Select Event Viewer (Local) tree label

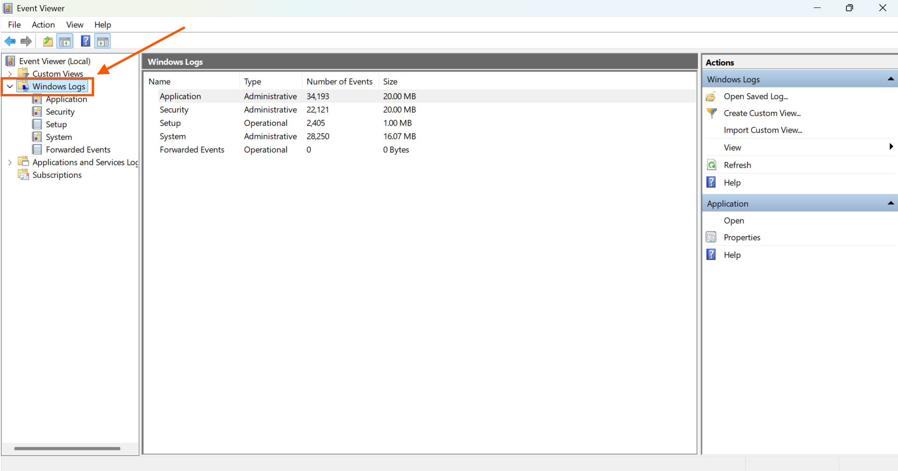tap(55, 61)
